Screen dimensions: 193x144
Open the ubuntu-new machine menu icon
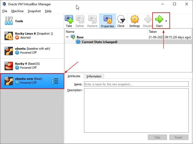tap(55, 81)
